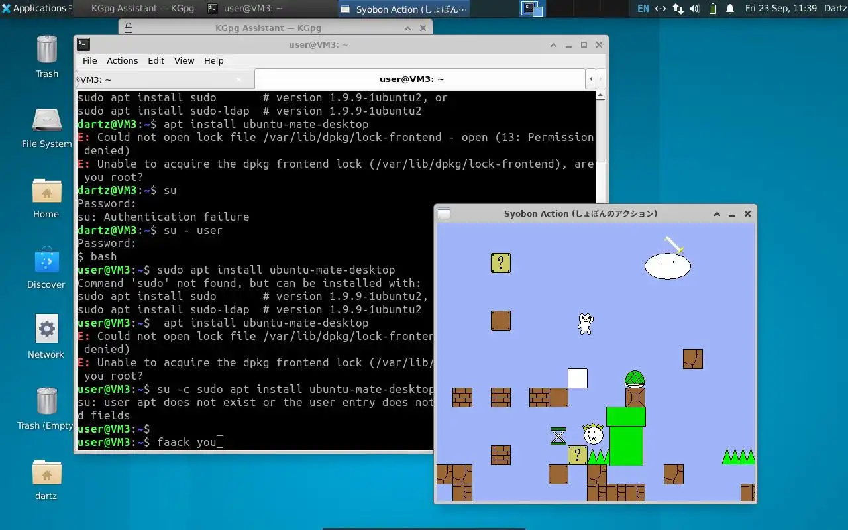Roll up the terminal window with shade button
Viewport: 848px width, 530px height.
click(x=553, y=44)
